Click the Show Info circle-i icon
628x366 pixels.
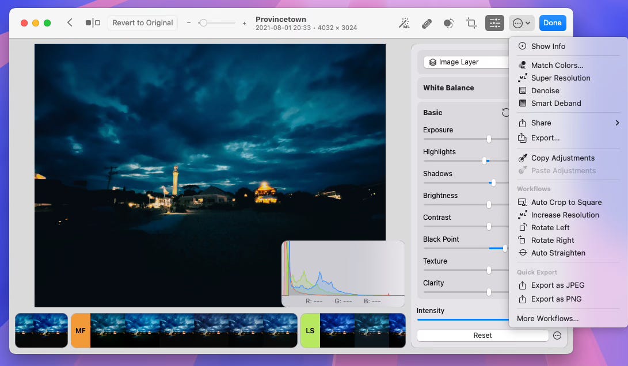522,46
